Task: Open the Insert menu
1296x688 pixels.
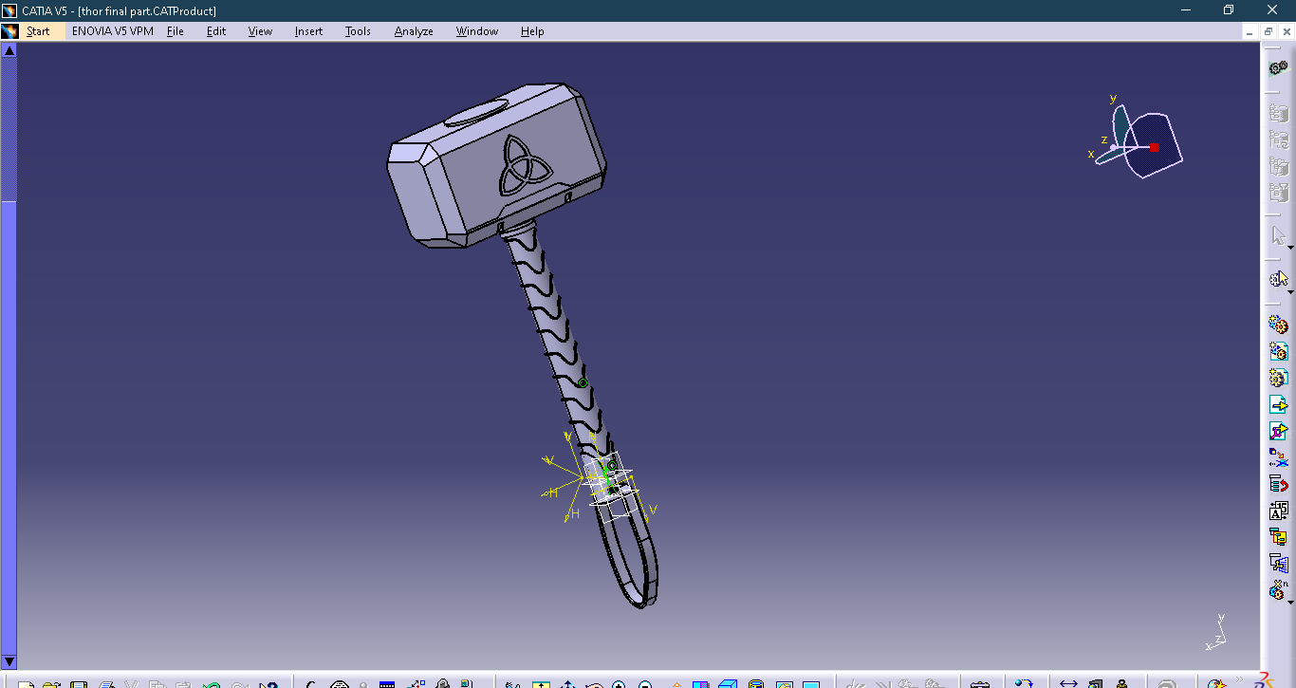Action: coord(308,31)
